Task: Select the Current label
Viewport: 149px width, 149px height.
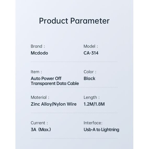Action: tap(39, 123)
